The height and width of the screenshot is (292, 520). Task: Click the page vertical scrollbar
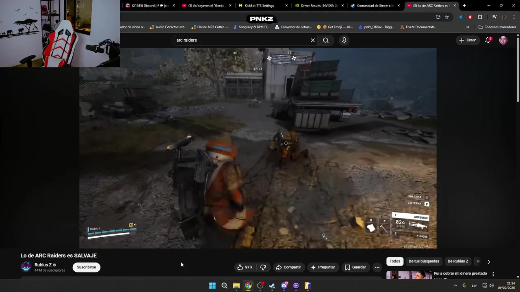coord(518,69)
